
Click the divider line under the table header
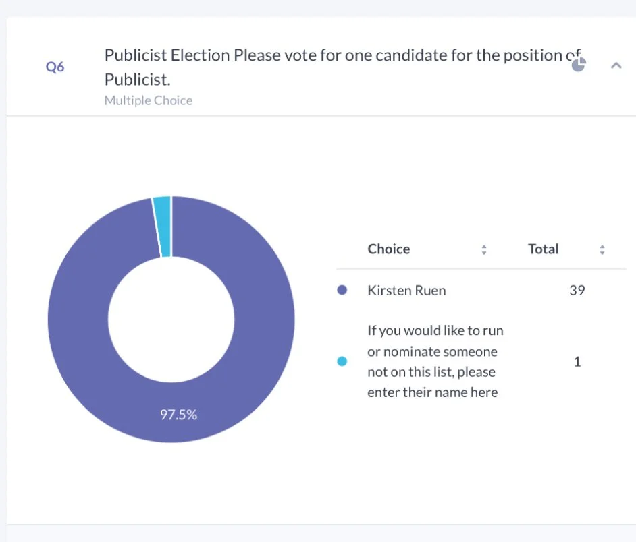pos(481,269)
